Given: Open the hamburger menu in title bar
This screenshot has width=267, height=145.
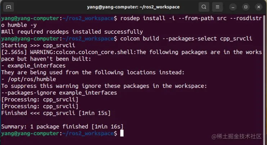Looking at the screenshot, I should coord(217,7).
